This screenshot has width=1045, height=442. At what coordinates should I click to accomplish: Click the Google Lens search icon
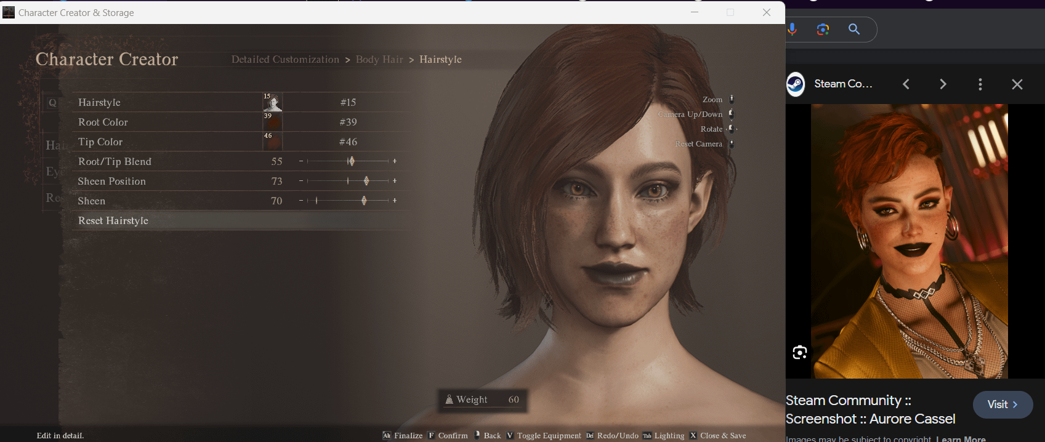823,29
